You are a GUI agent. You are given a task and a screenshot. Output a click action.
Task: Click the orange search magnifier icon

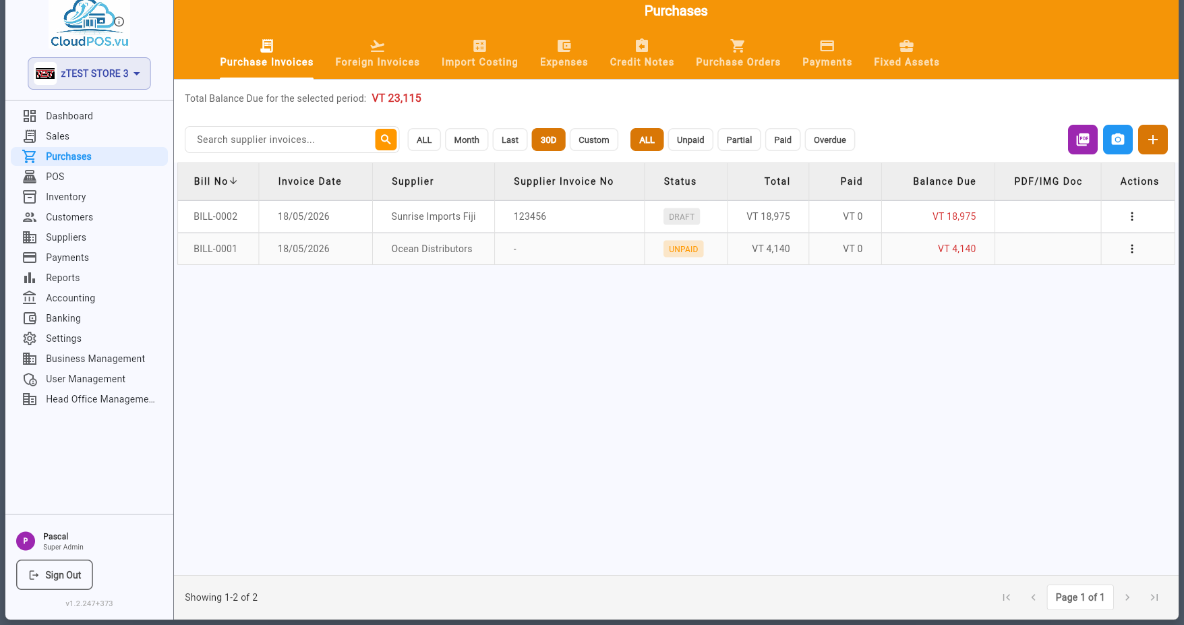[x=386, y=140]
